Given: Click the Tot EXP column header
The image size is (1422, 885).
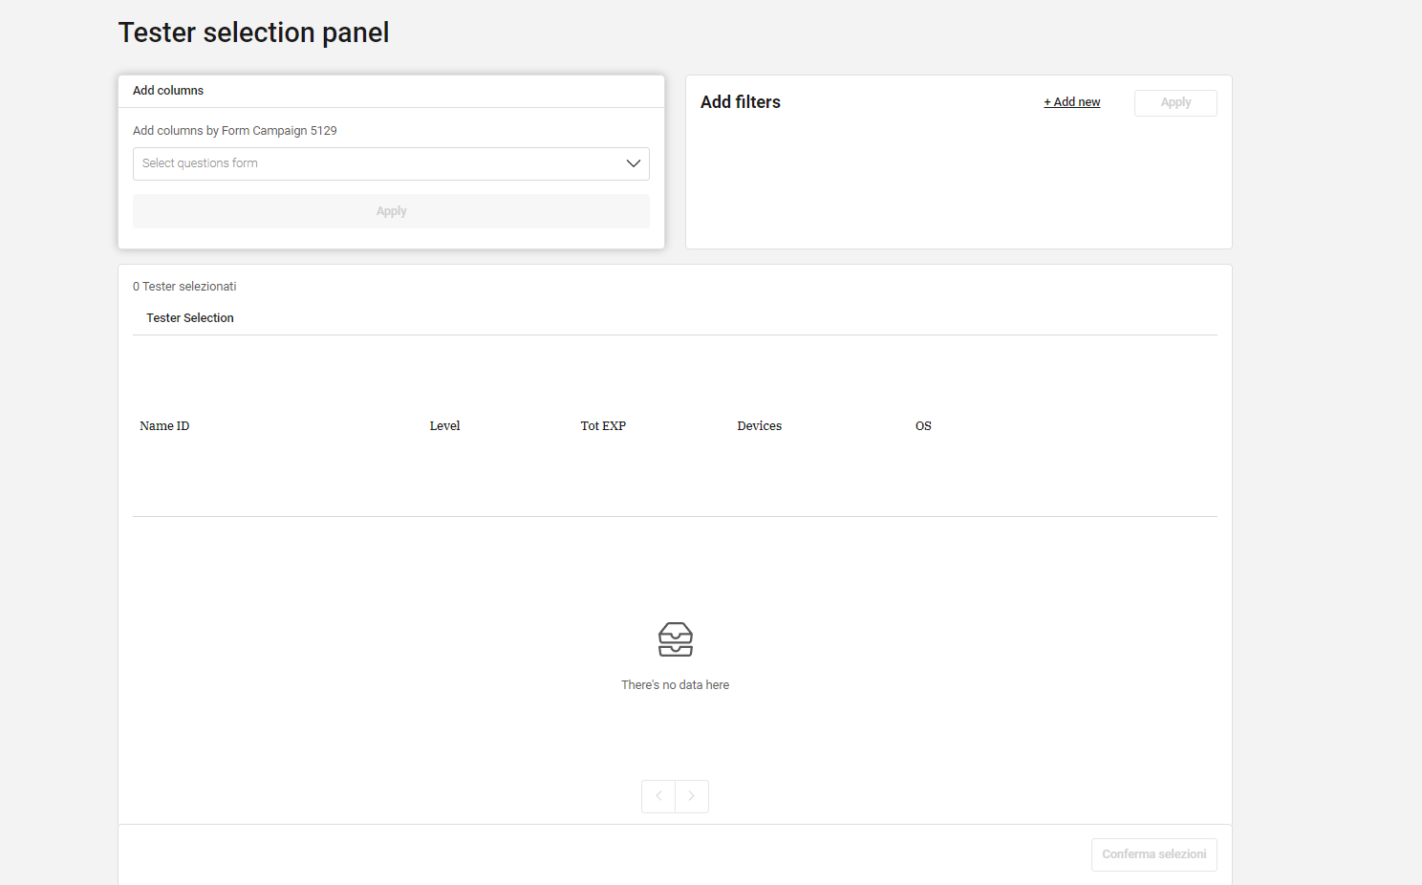Looking at the screenshot, I should point(603,426).
